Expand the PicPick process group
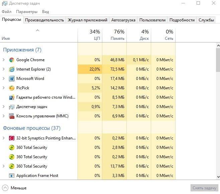The image size is (220, 194). 3,88
